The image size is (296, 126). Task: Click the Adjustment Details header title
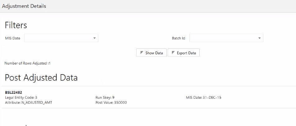click(x=24, y=6)
